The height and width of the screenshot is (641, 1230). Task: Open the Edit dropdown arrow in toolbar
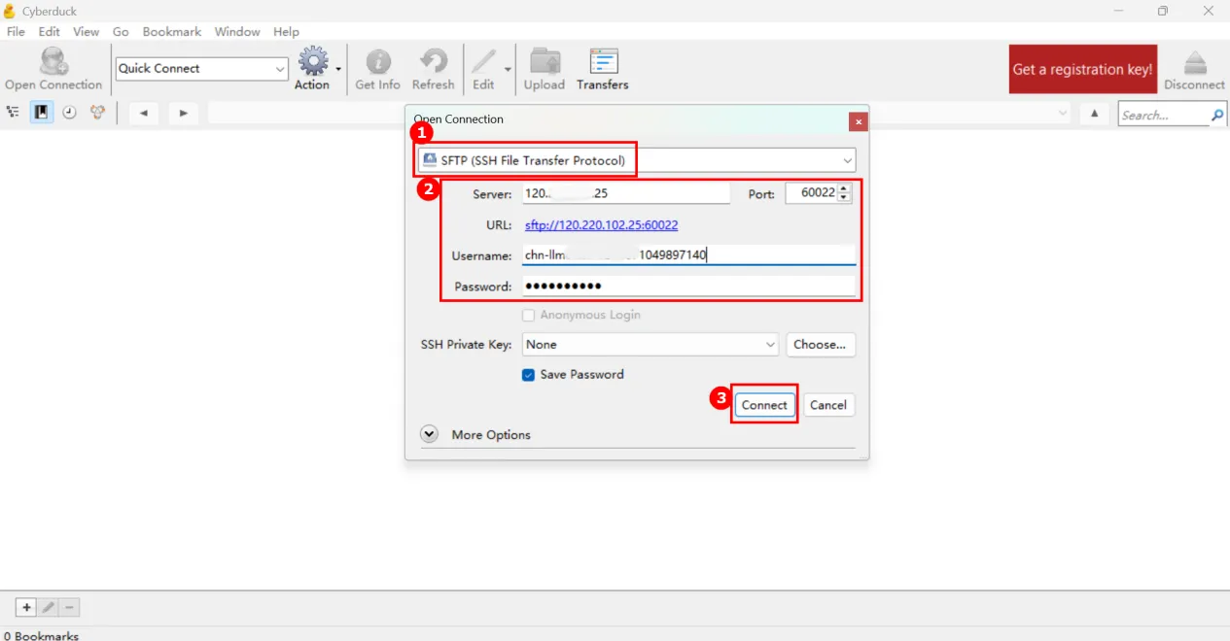point(508,69)
